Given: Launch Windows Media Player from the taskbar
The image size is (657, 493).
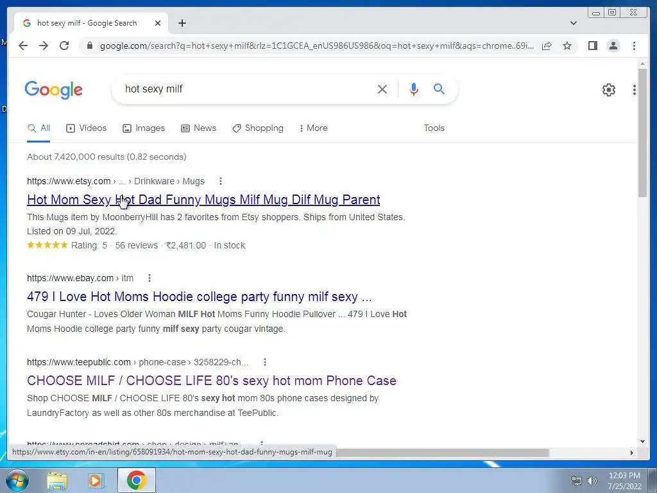Looking at the screenshot, I should 96,480.
